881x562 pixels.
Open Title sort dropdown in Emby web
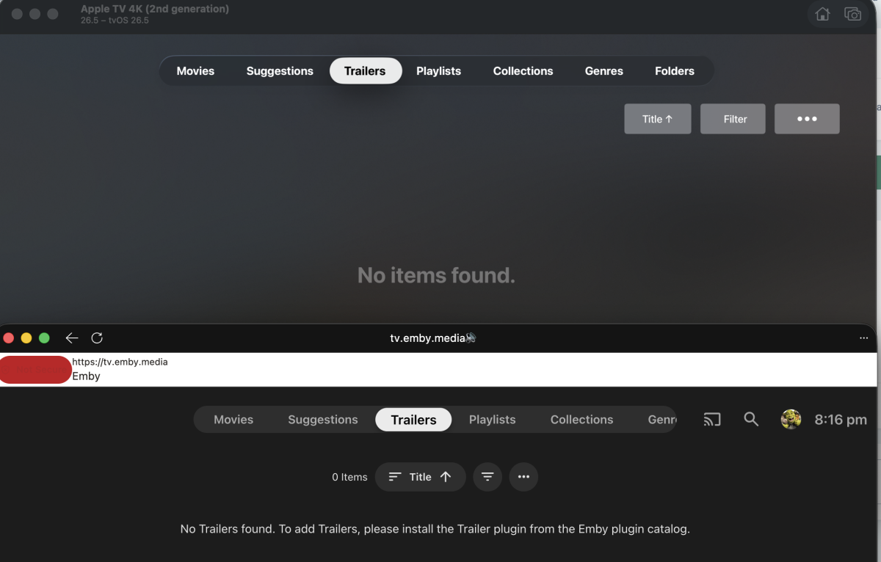(420, 477)
